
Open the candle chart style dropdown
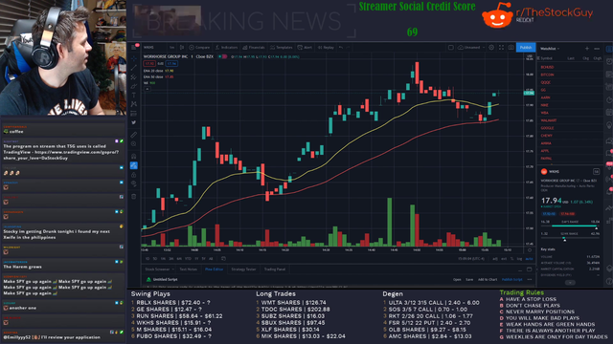coord(182,48)
